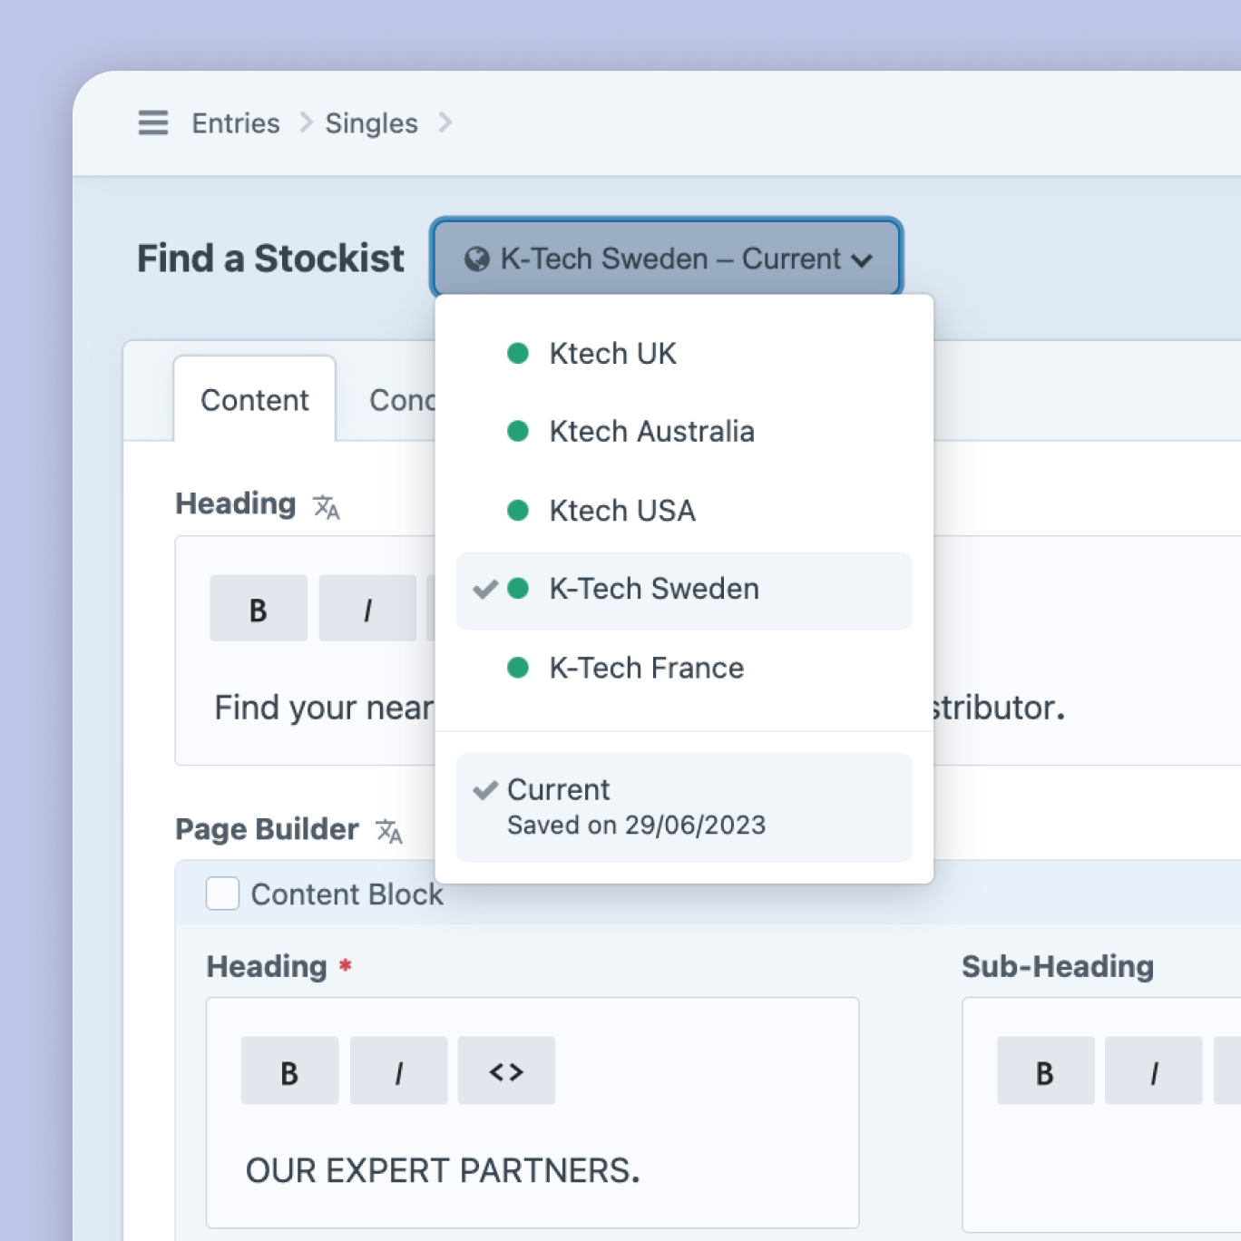Viewport: 1241px width, 1241px height.
Task: Toggle bold in top Heading editor
Action: click(x=259, y=609)
